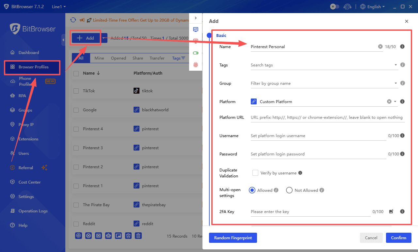The image size is (418, 252).
Task: Open the Custom Platform selector dropdown
Action: tap(395, 101)
